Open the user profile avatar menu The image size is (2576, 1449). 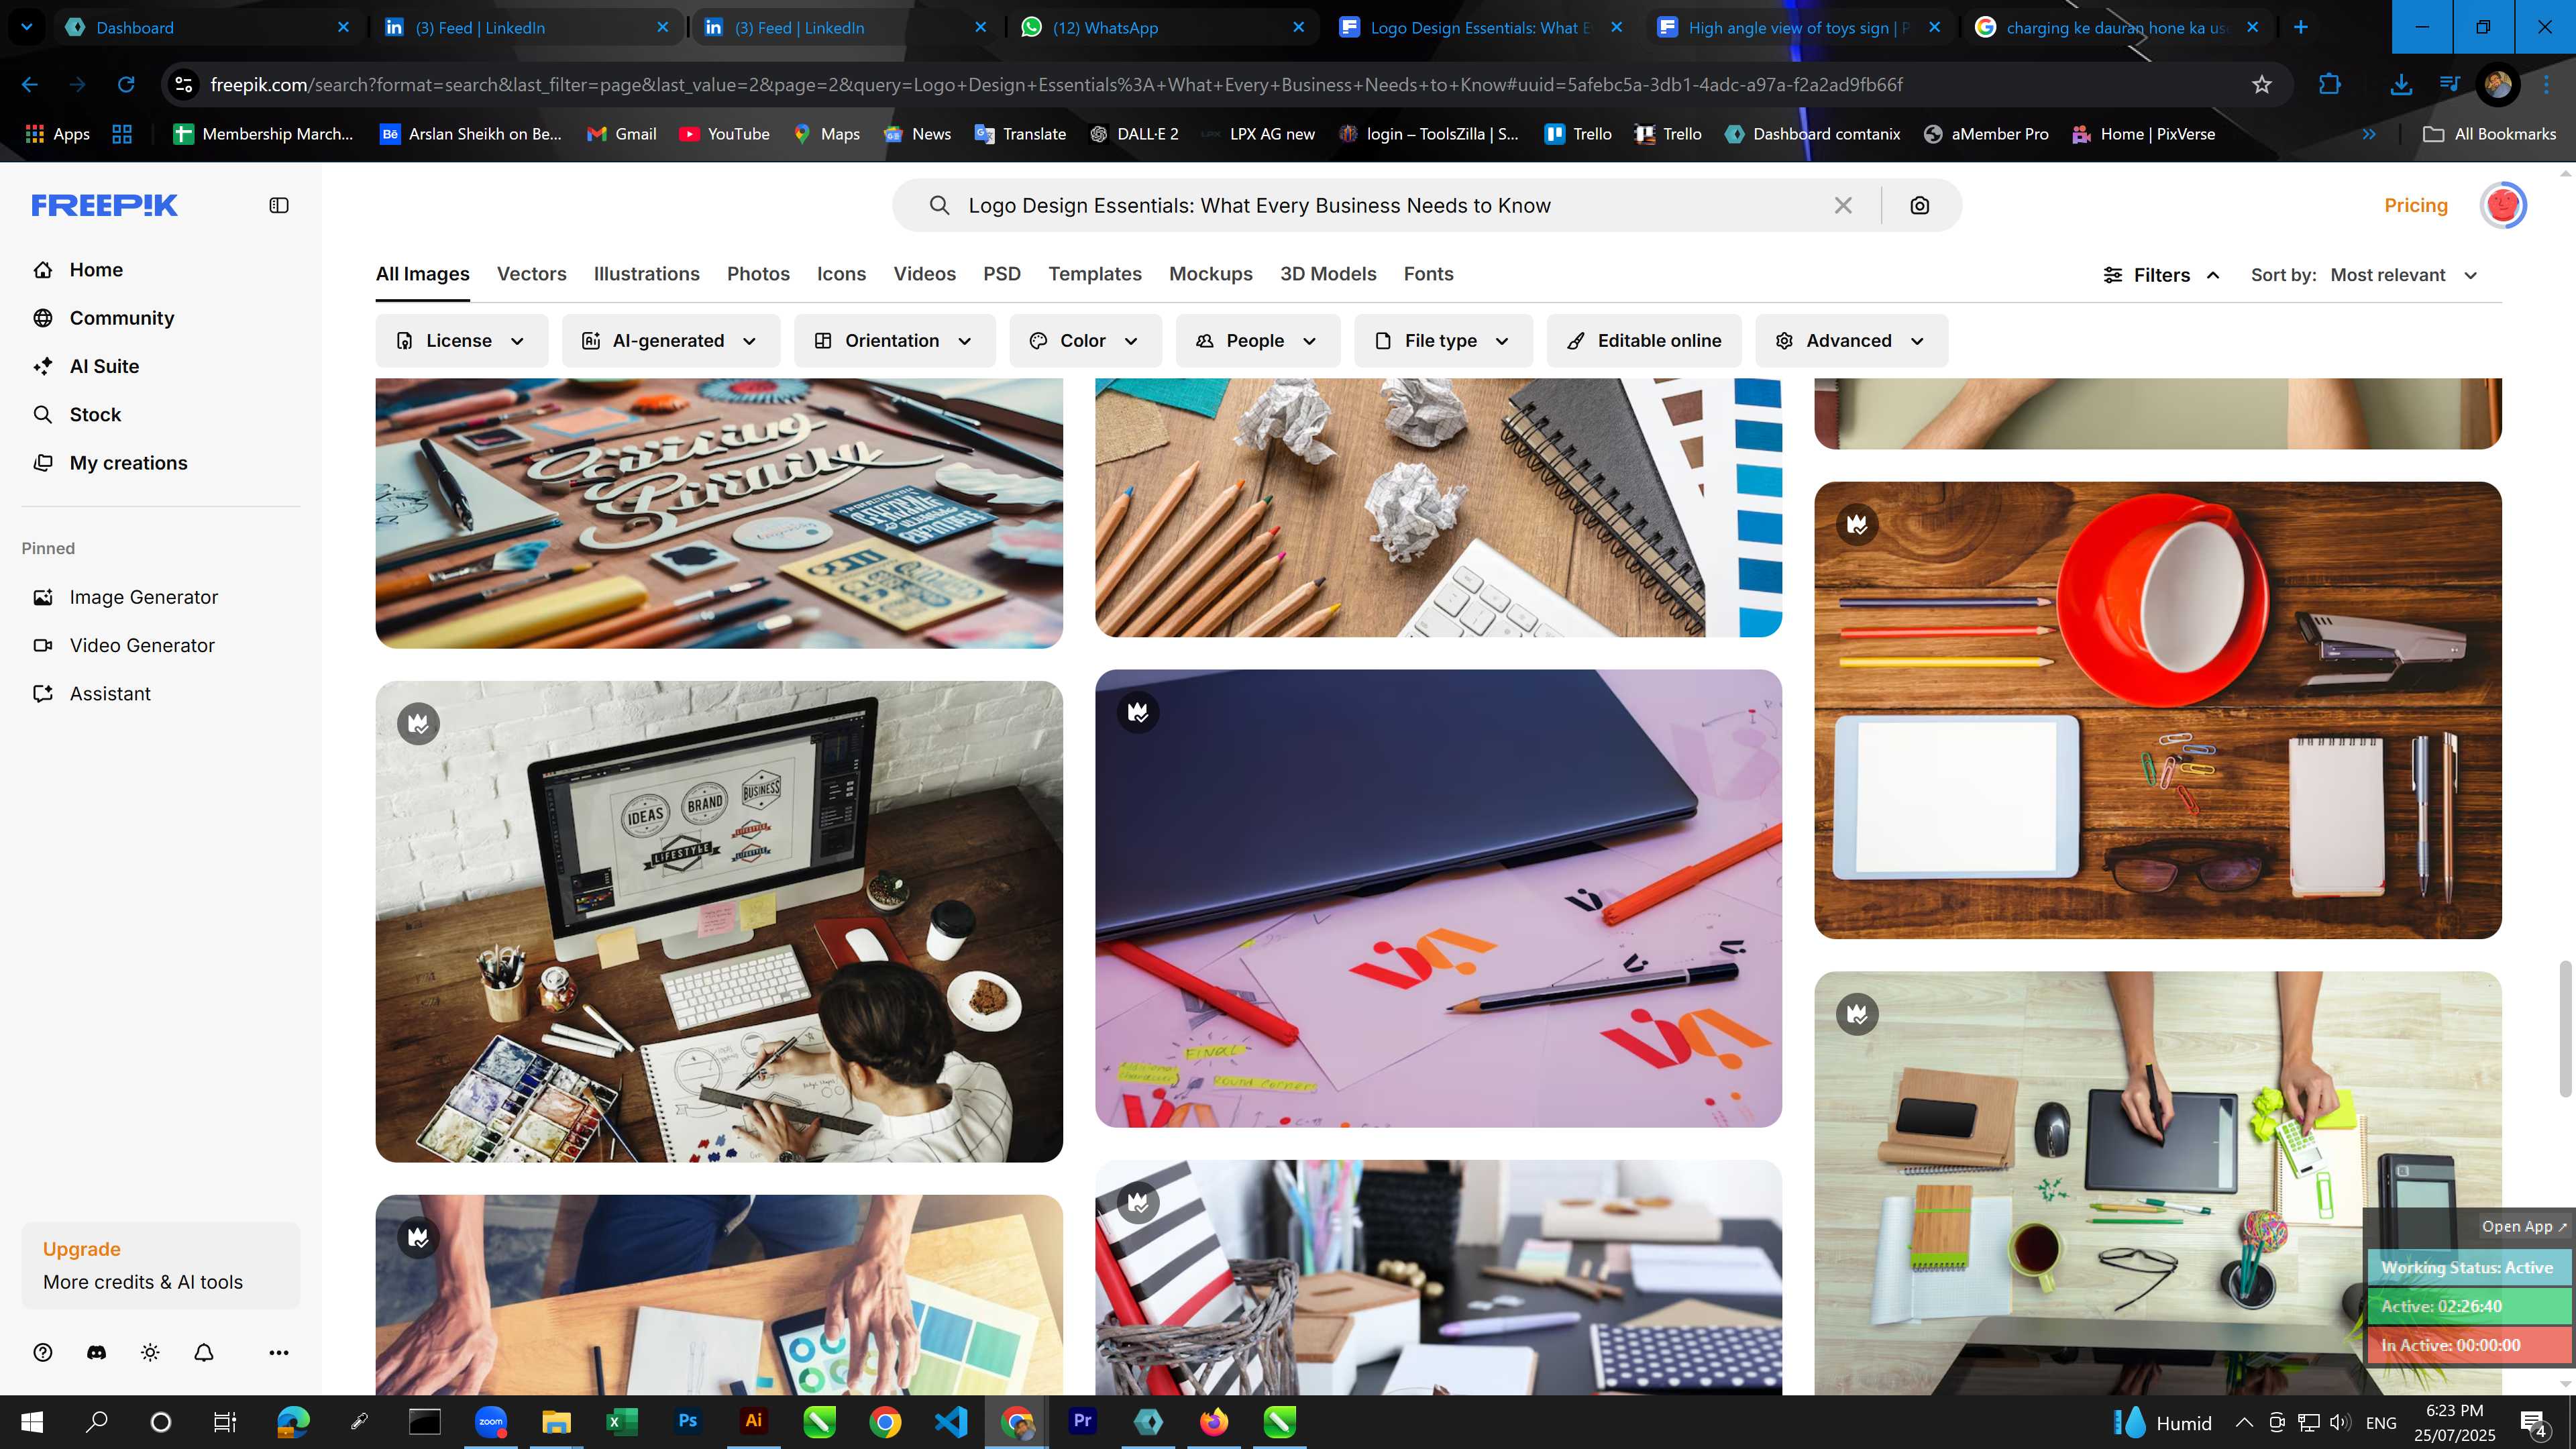tap(2503, 205)
